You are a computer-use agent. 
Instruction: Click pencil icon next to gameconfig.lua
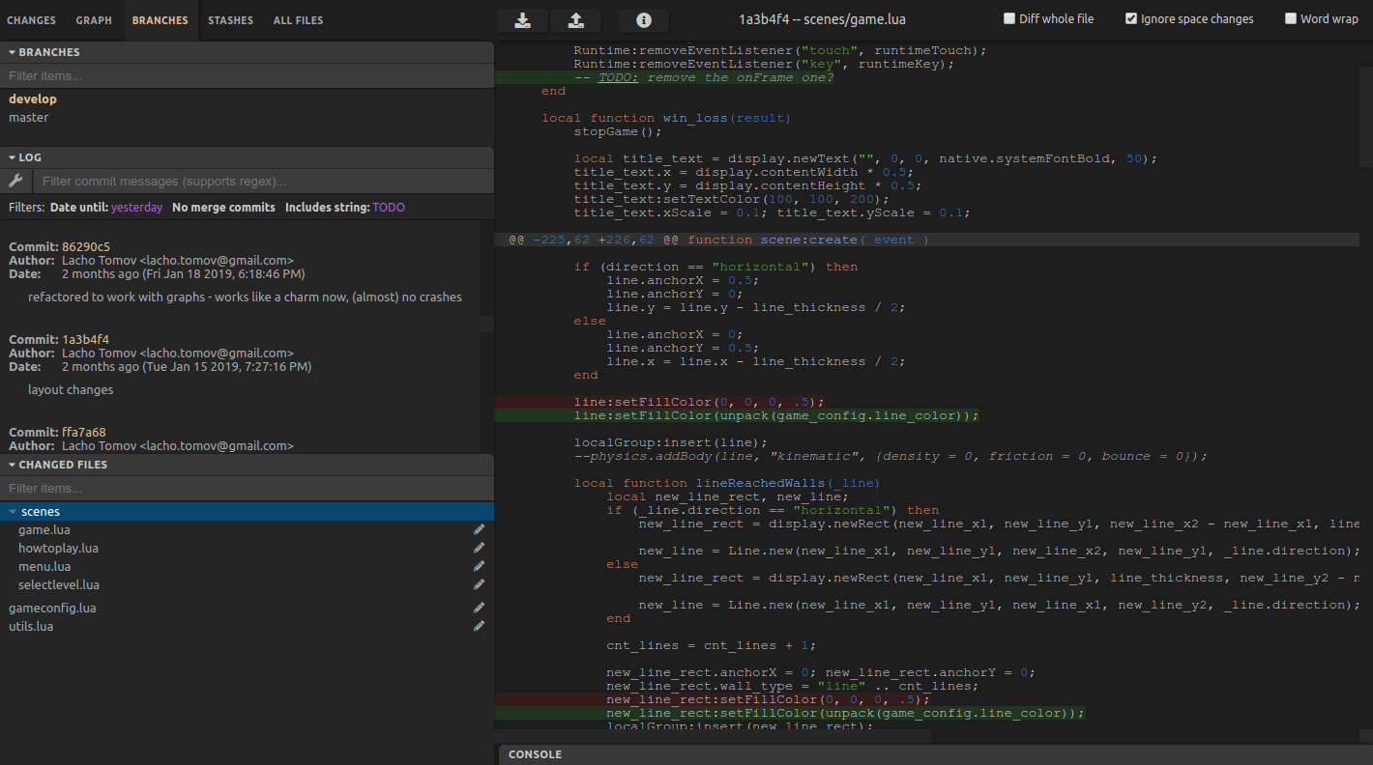point(479,608)
